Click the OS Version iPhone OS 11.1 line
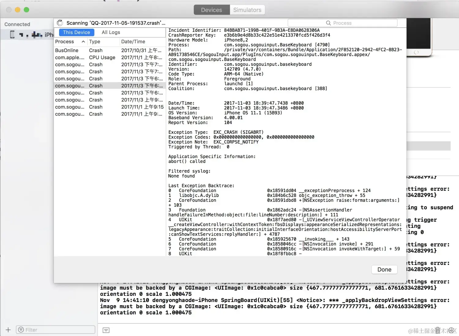Screen dimensions: 459x336 225,113
